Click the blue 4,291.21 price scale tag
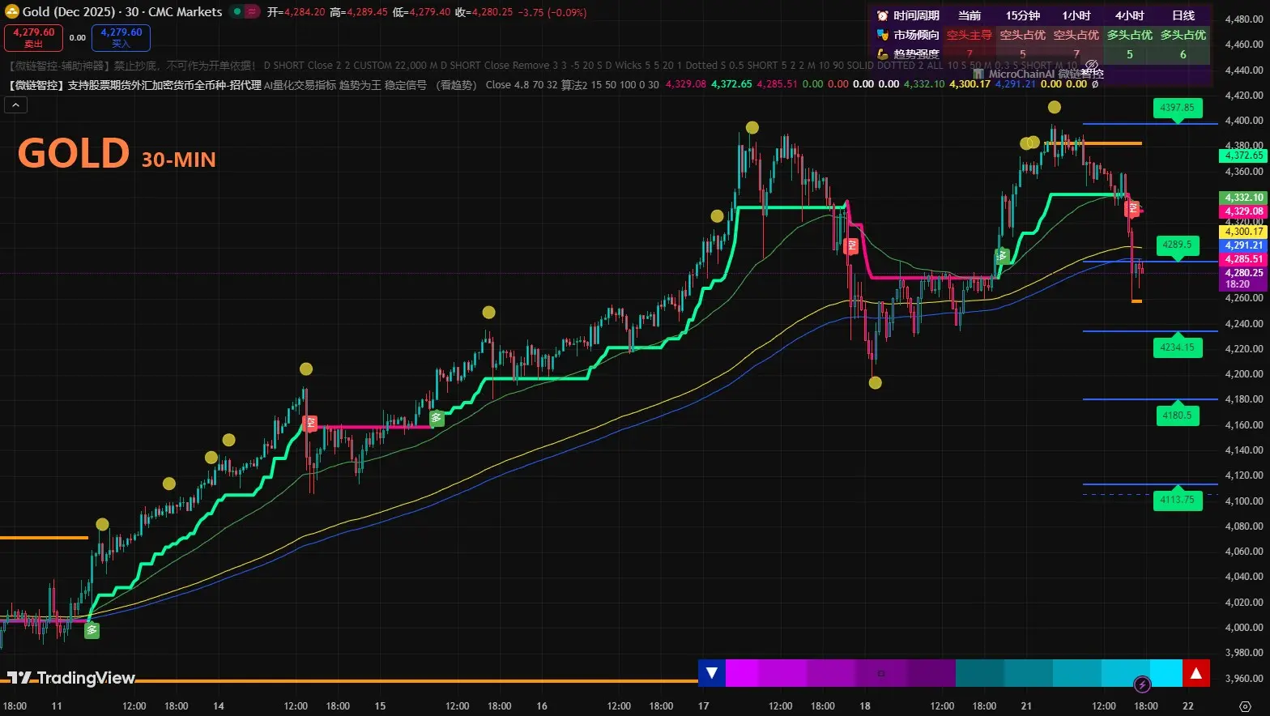 (1243, 245)
